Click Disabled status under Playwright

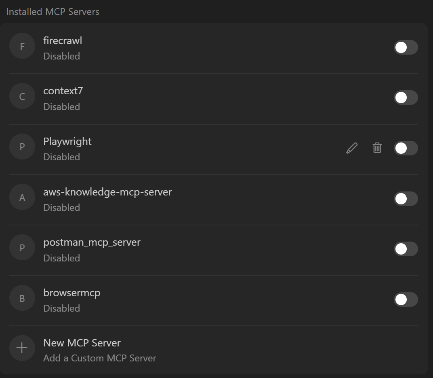61,157
